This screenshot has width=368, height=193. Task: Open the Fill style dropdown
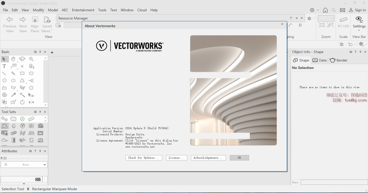[24, 165]
